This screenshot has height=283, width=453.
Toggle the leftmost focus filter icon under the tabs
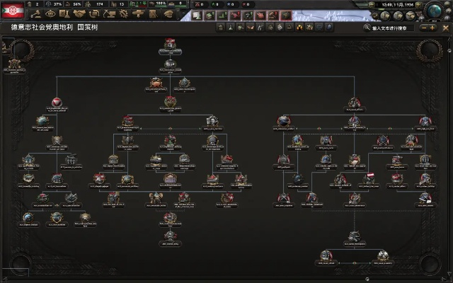coord(220,28)
